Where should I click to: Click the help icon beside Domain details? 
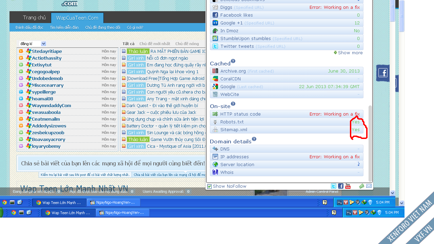pos(254,139)
